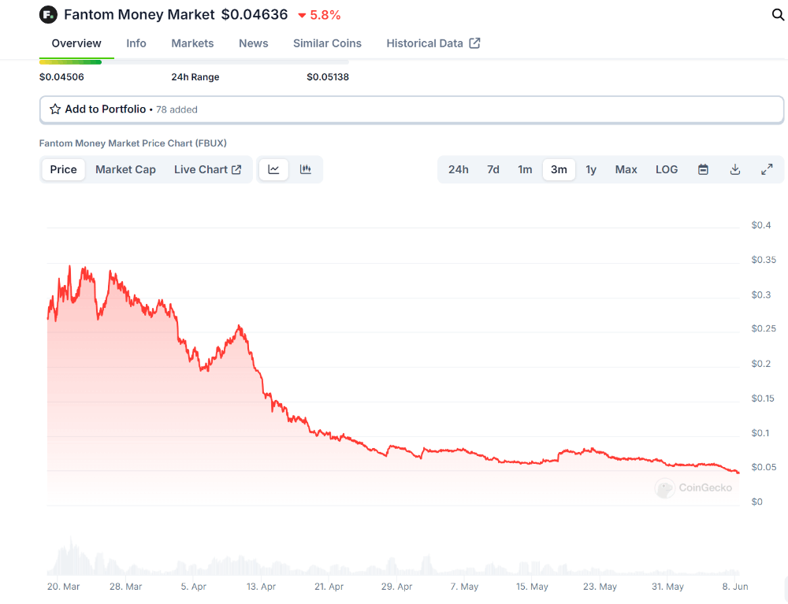This screenshot has height=604, width=788.
Task: Switch to line chart view icon
Action: coord(273,169)
